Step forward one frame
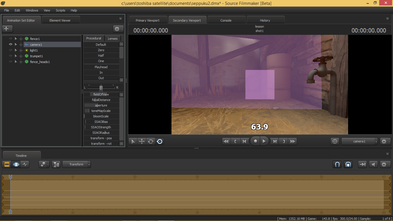Screen dimensions: 393x221 (x=275, y=141)
